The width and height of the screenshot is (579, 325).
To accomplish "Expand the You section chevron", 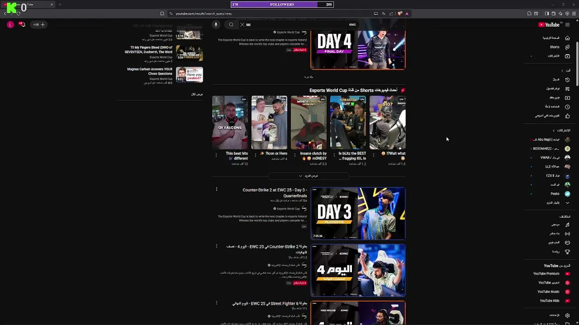I will click(562, 70).
